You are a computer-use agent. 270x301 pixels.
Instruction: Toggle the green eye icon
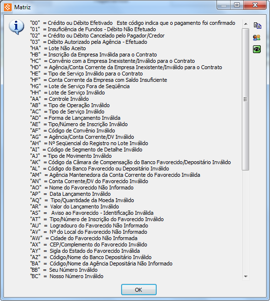[257, 49]
